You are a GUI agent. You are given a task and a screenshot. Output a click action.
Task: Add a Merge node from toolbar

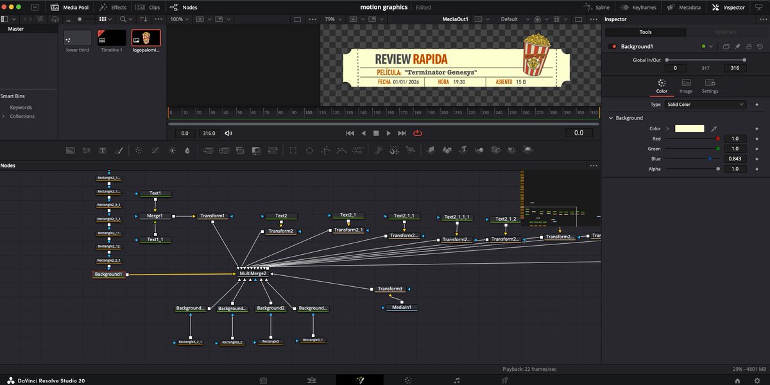click(x=207, y=150)
